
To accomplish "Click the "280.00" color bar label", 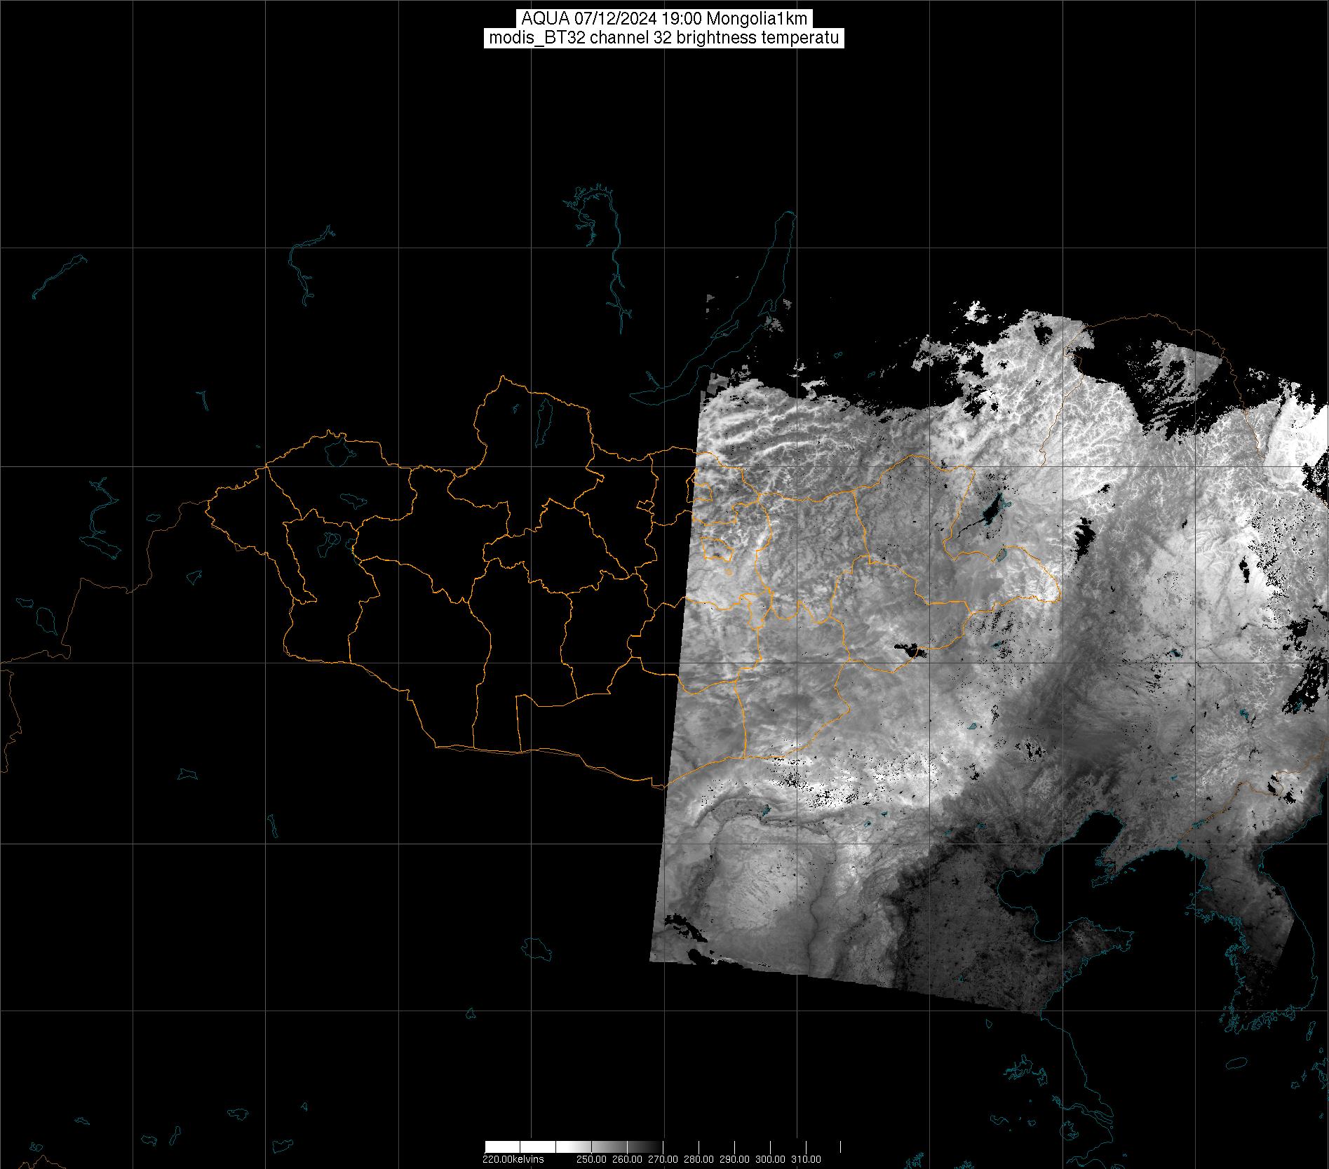I will point(699,1159).
